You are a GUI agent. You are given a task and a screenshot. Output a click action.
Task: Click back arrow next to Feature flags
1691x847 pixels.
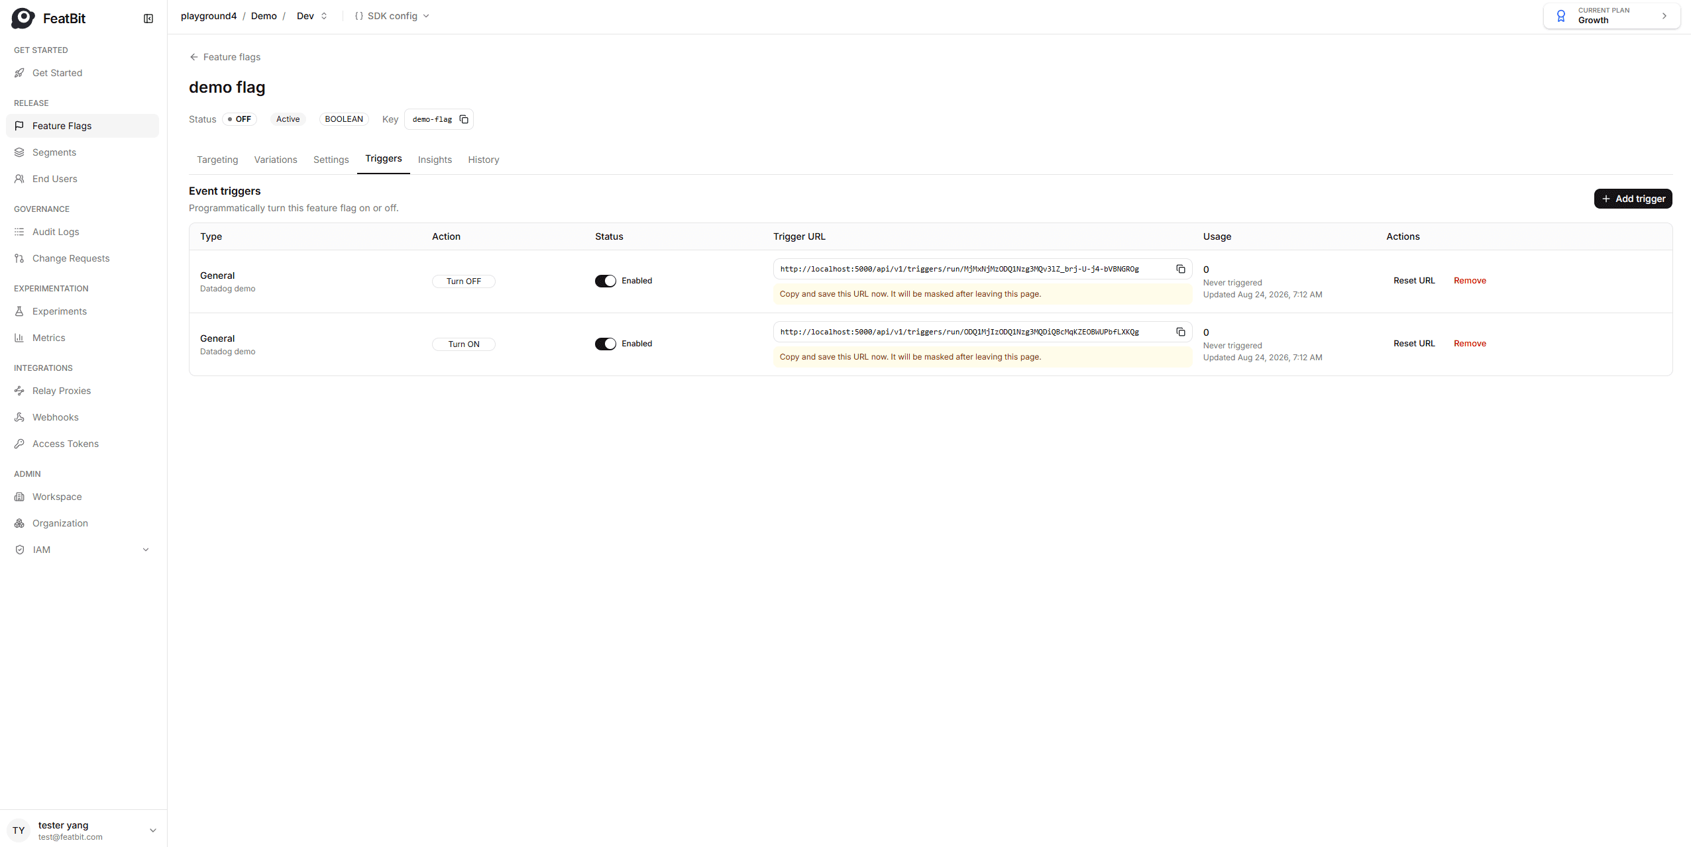click(194, 57)
